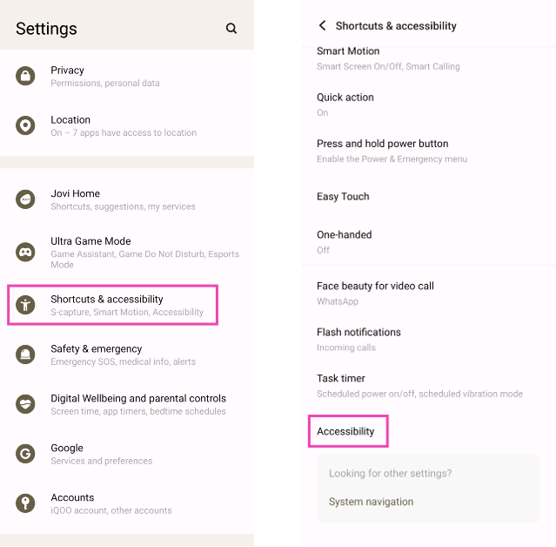Tap the Digital Wellbeing heart icon
The width and height of the screenshot is (556, 547).
click(x=26, y=404)
